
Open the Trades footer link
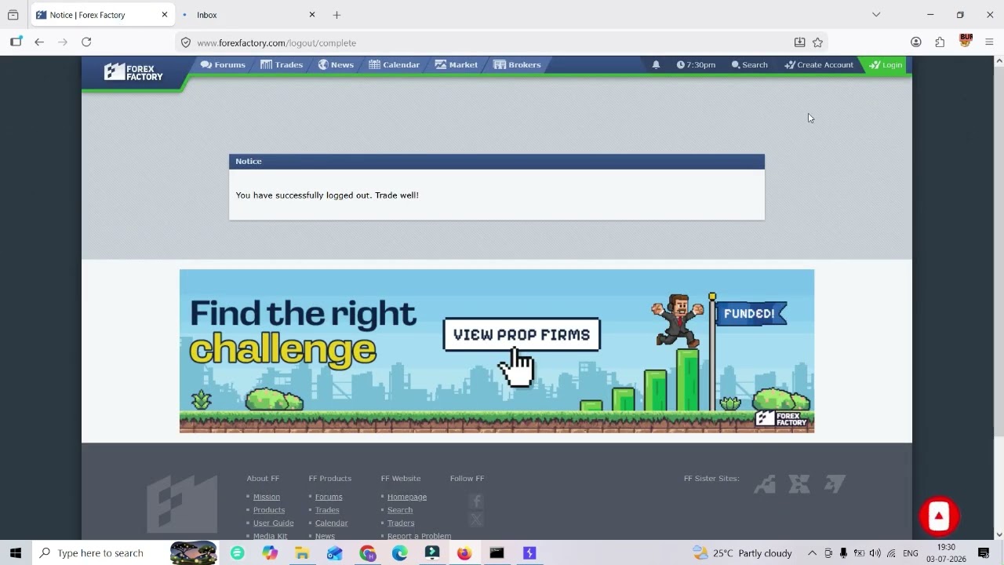327,510
